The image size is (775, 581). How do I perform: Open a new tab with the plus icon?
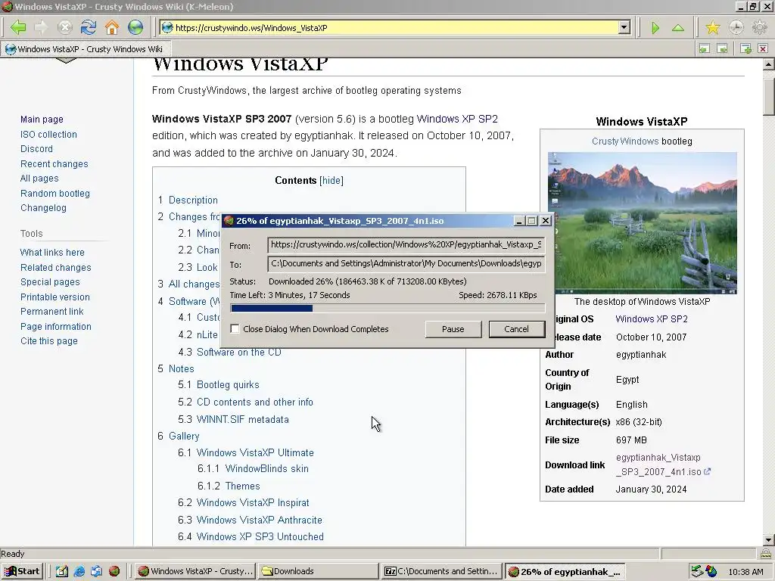pyautogui.click(x=745, y=49)
